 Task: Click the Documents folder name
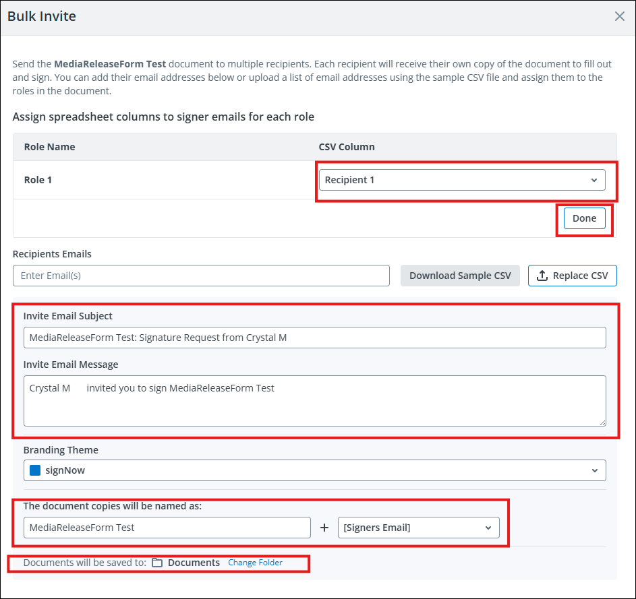point(194,563)
